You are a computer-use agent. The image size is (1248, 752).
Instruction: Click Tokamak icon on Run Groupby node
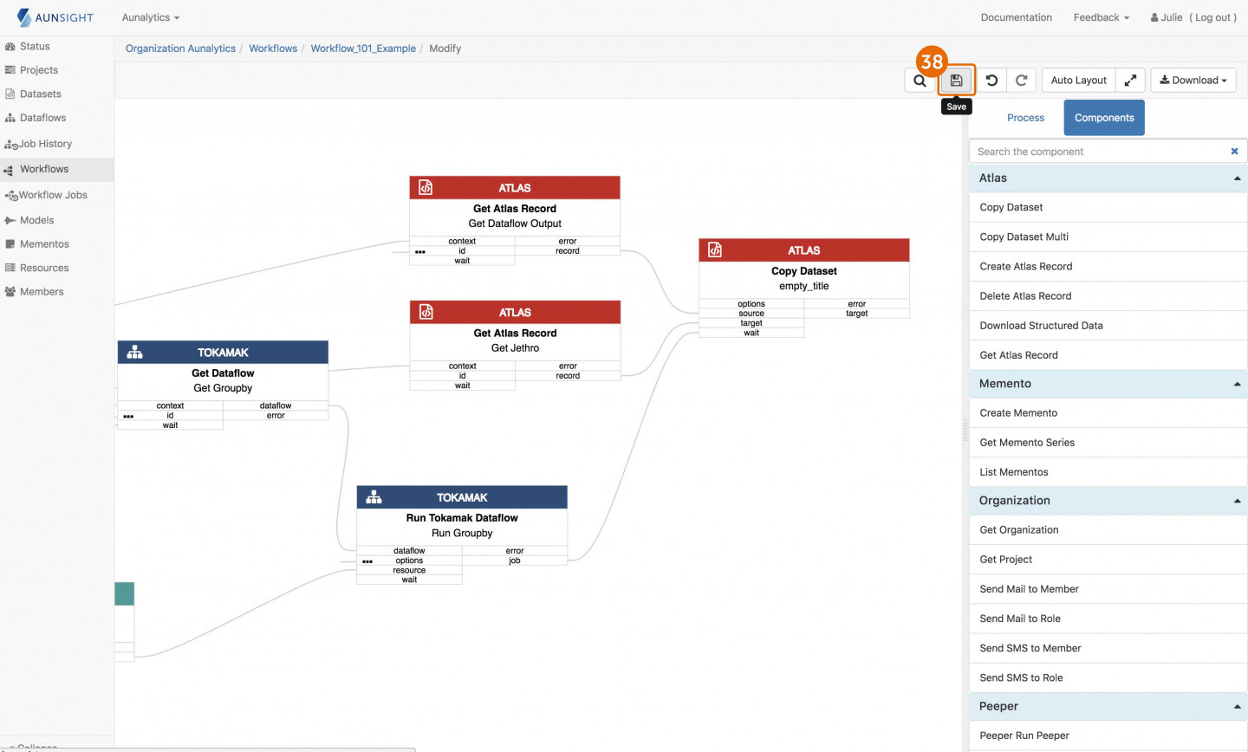[374, 497]
